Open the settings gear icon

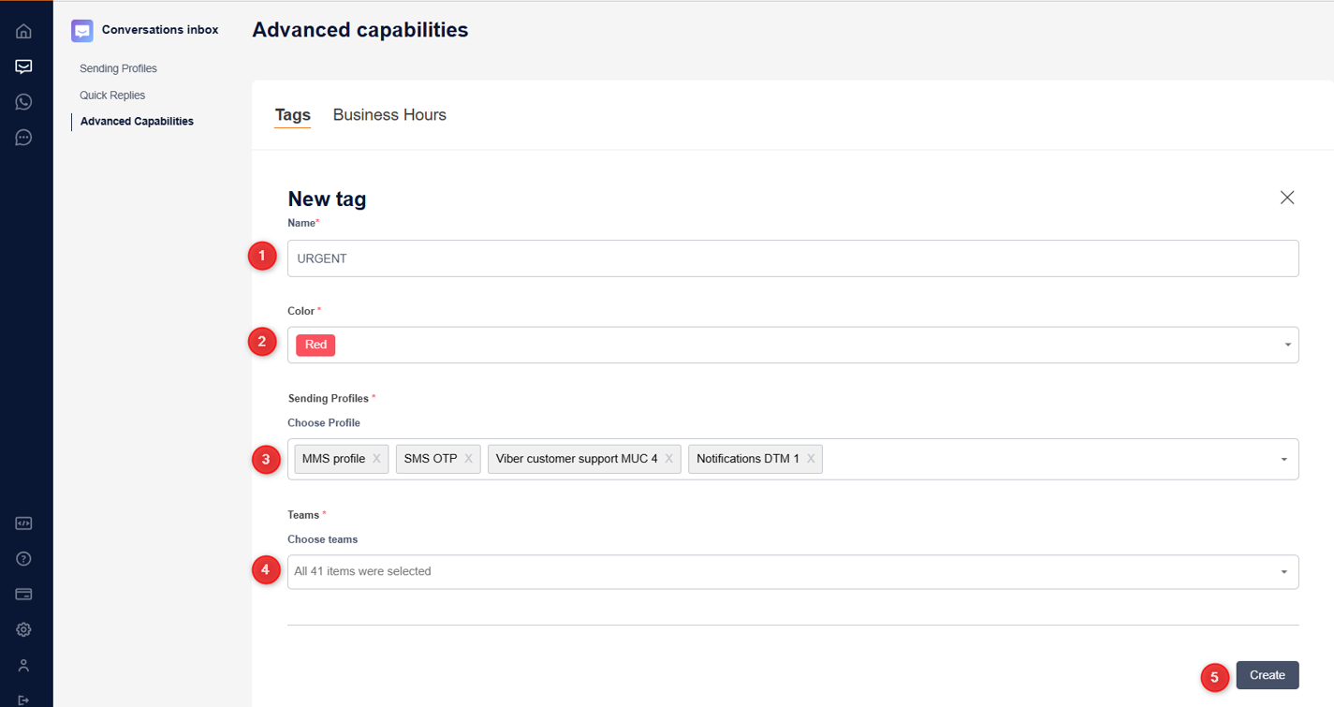pos(23,629)
